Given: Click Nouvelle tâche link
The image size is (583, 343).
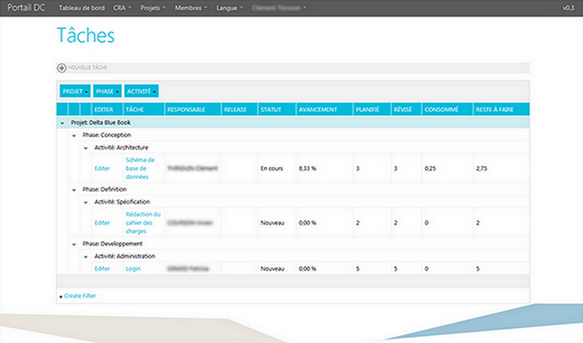Looking at the screenshot, I should [x=87, y=68].
